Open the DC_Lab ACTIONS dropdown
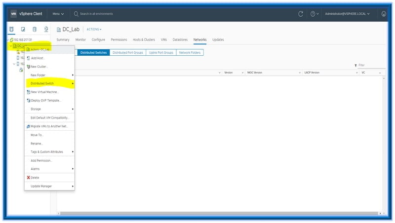 94,29
